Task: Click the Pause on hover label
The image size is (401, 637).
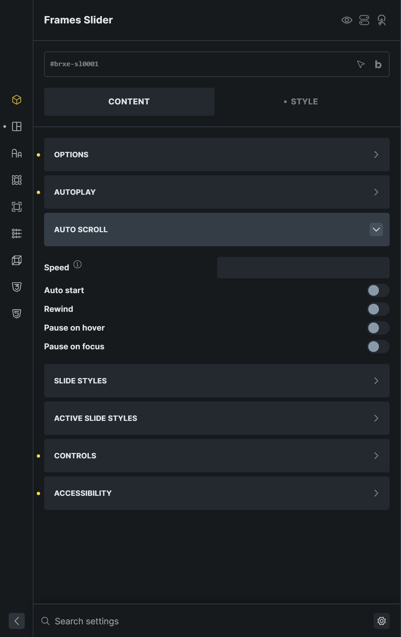Action: coord(75,328)
